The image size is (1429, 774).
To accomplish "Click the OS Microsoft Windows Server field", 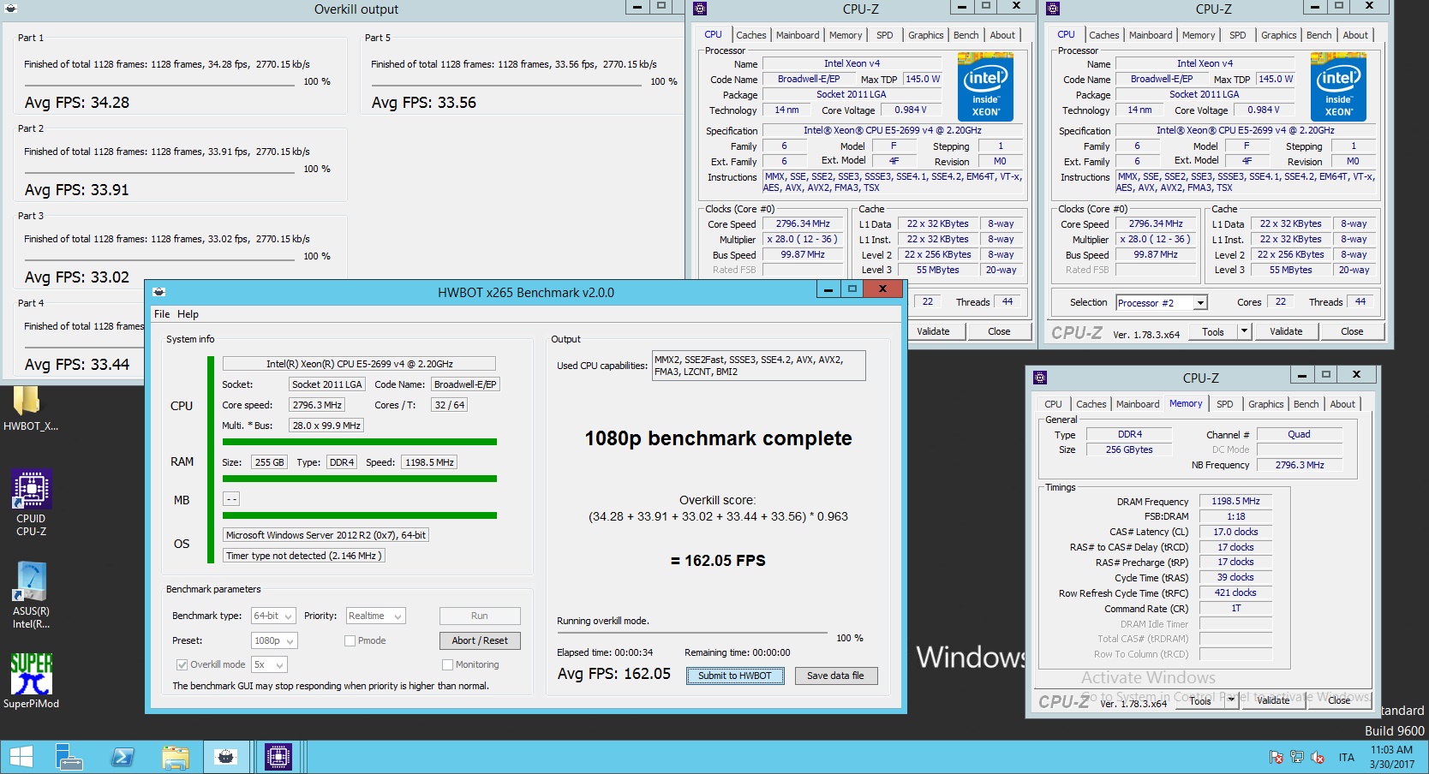I will (326, 535).
